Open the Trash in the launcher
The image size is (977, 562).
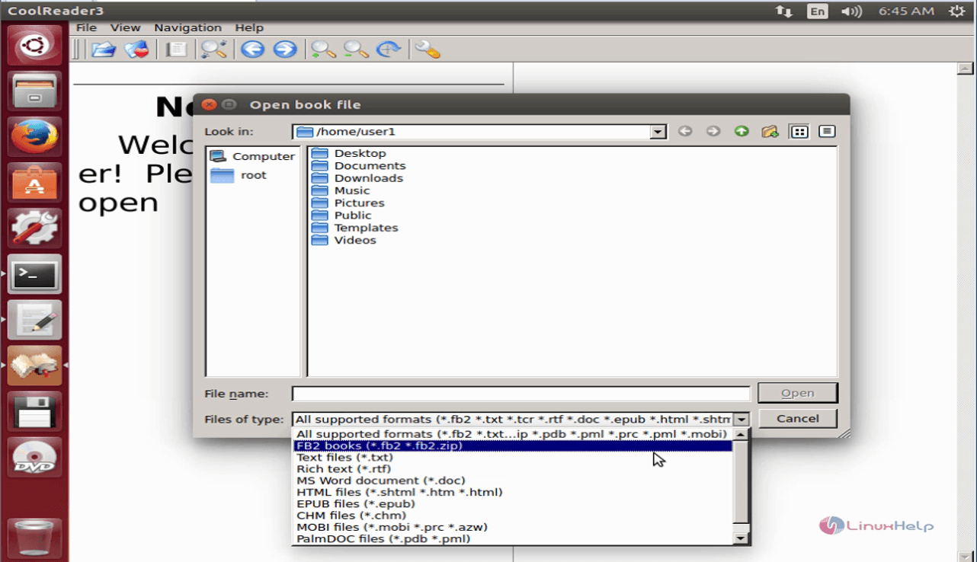pos(34,538)
